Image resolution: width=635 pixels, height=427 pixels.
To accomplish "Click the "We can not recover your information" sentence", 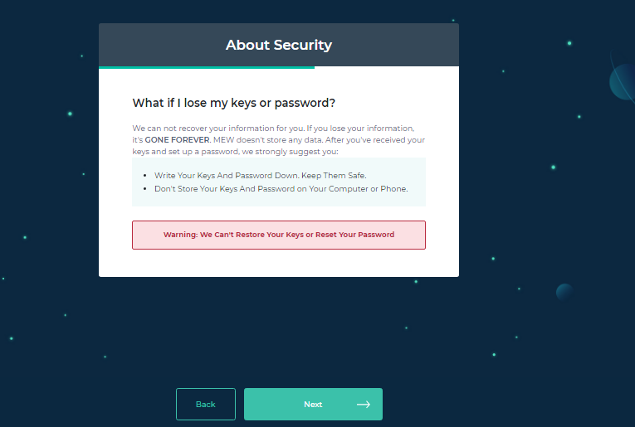I will 218,129.
